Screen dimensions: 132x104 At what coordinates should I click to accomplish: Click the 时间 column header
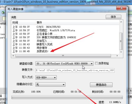point(23,23)
